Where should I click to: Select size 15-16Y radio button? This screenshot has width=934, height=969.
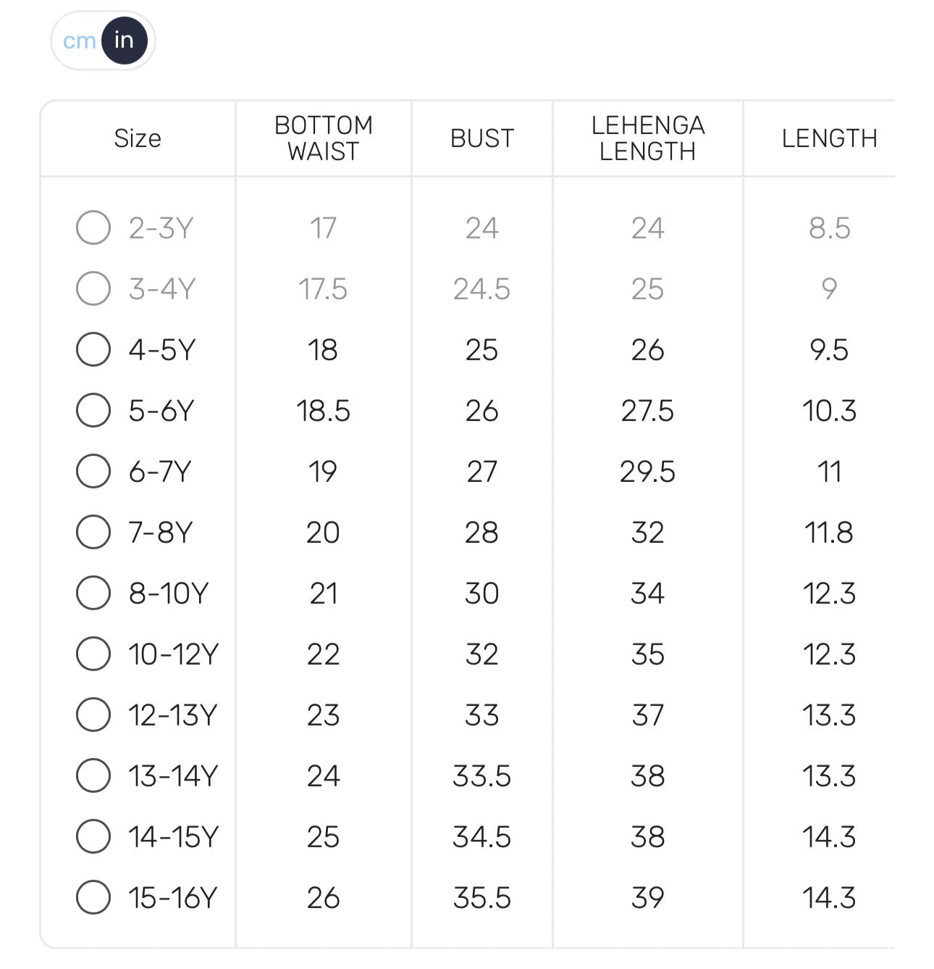coord(93,897)
